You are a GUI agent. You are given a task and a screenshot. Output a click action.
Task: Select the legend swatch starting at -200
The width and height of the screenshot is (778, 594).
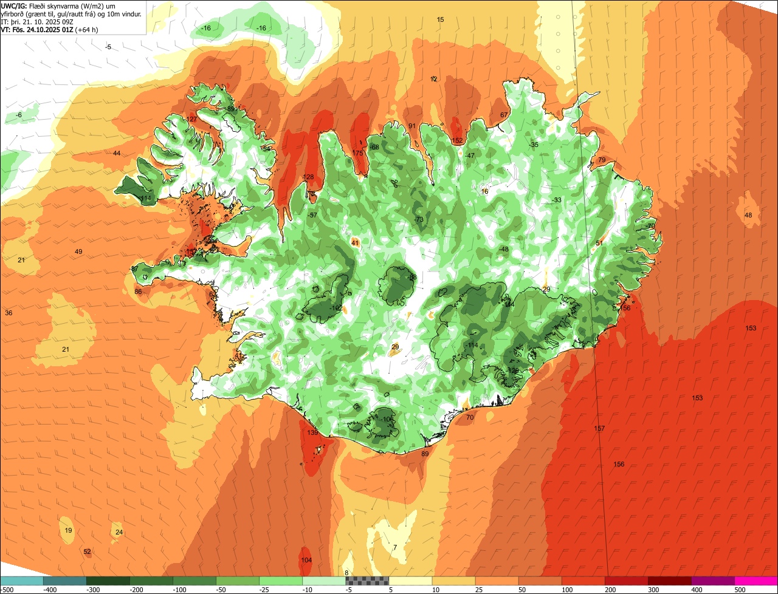[151, 581]
